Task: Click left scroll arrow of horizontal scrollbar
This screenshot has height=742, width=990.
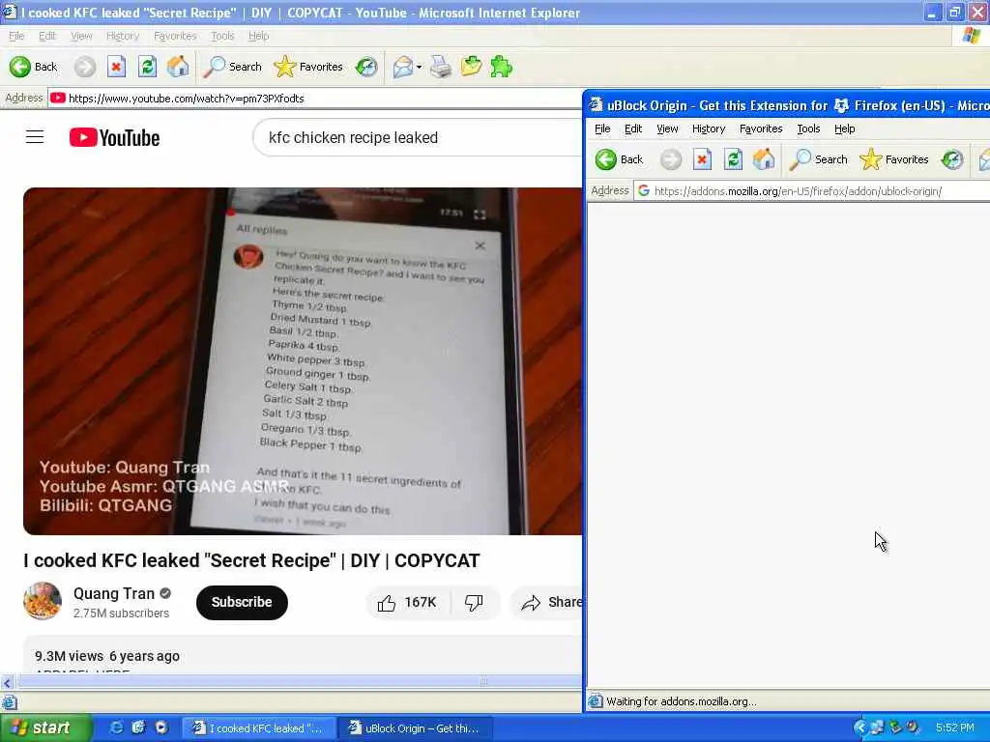Action: (7, 682)
